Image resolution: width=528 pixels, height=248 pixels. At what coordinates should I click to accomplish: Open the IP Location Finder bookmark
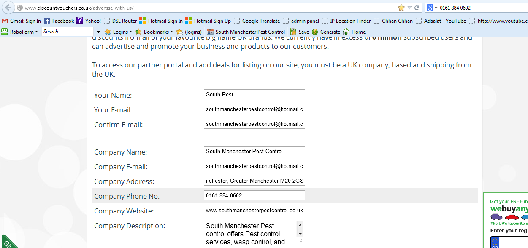347,21
